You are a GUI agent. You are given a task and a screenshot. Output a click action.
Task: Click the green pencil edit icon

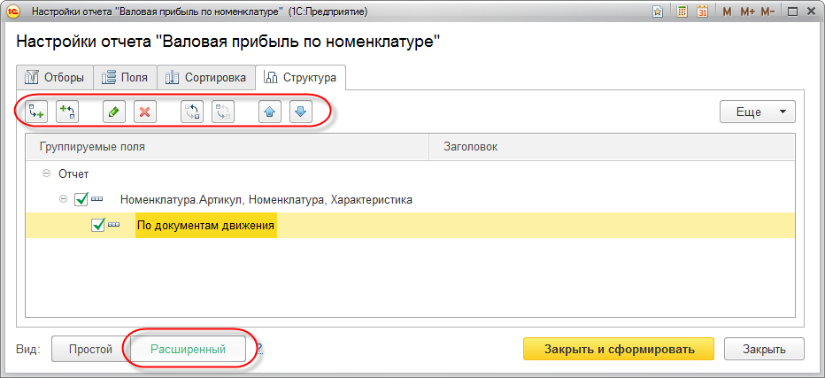point(114,112)
